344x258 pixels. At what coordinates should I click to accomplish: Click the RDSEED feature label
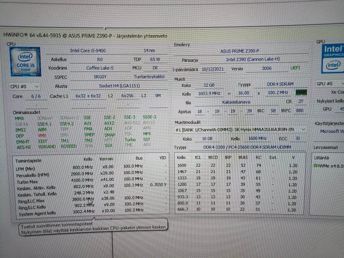coord(69,146)
